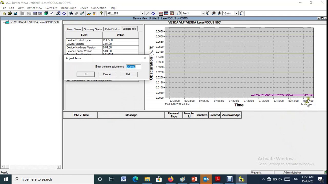Open File Explorer from the taskbar

tap(147, 179)
